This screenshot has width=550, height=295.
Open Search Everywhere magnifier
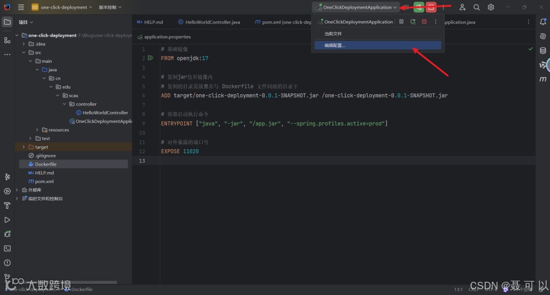click(x=476, y=7)
